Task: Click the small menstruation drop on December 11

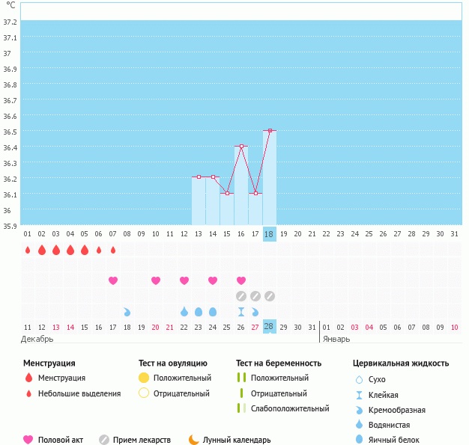Action: coord(28,251)
